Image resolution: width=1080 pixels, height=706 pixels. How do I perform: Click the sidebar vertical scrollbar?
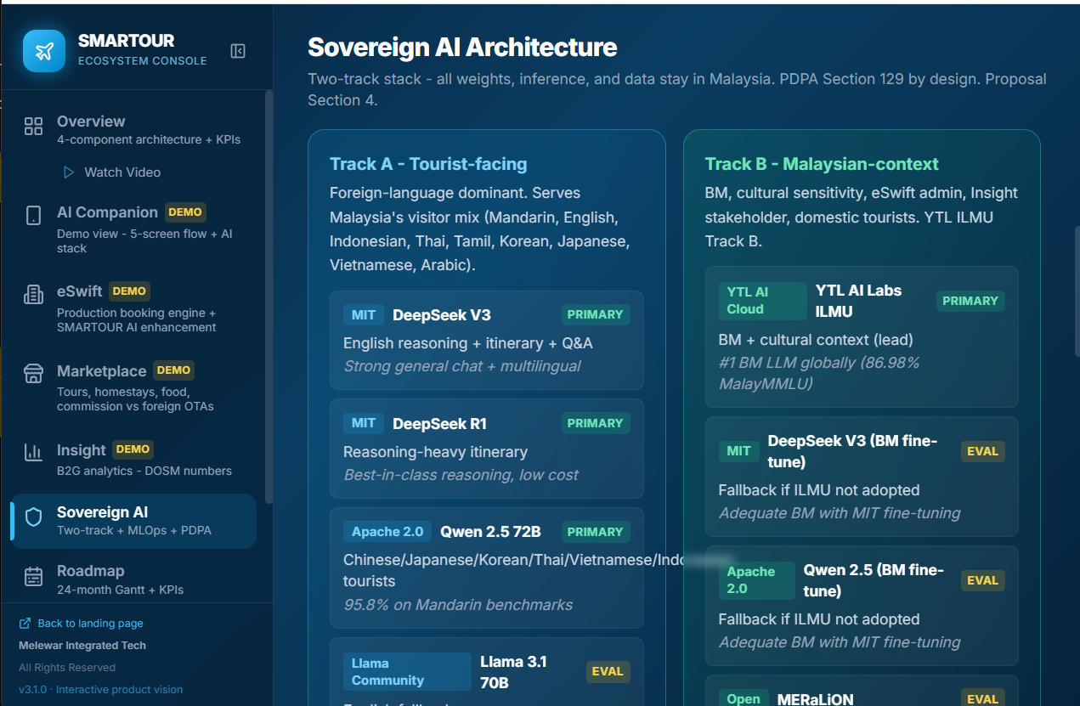coord(269,297)
